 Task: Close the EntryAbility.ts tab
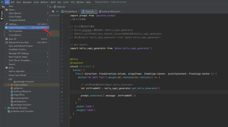point(78,11)
